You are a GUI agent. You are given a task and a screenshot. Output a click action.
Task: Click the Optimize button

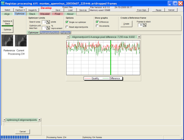(7, 29)
